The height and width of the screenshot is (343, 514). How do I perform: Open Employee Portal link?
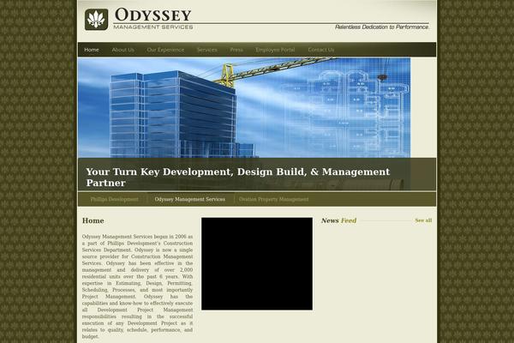[x=275, y=50]
